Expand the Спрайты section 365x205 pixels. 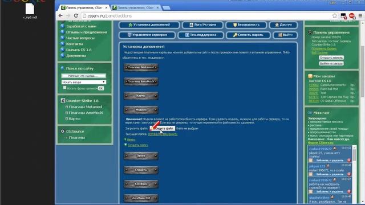click(x=141, y=170)
